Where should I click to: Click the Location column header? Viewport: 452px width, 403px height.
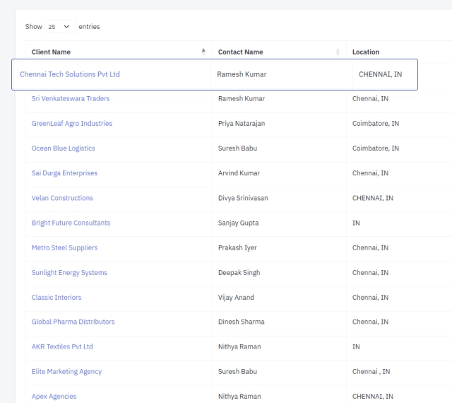pyautogui.click(x=366, y=52)
